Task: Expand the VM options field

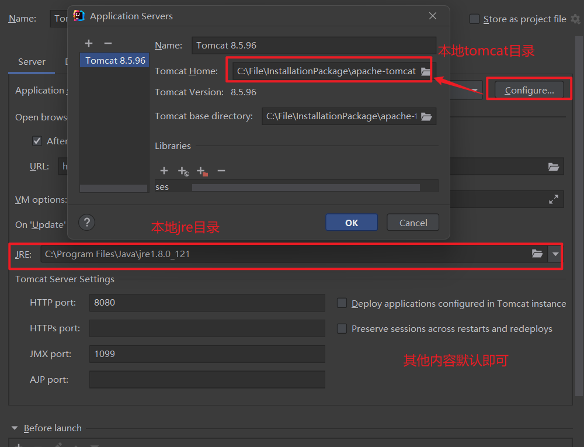Action: coord(554,199)
